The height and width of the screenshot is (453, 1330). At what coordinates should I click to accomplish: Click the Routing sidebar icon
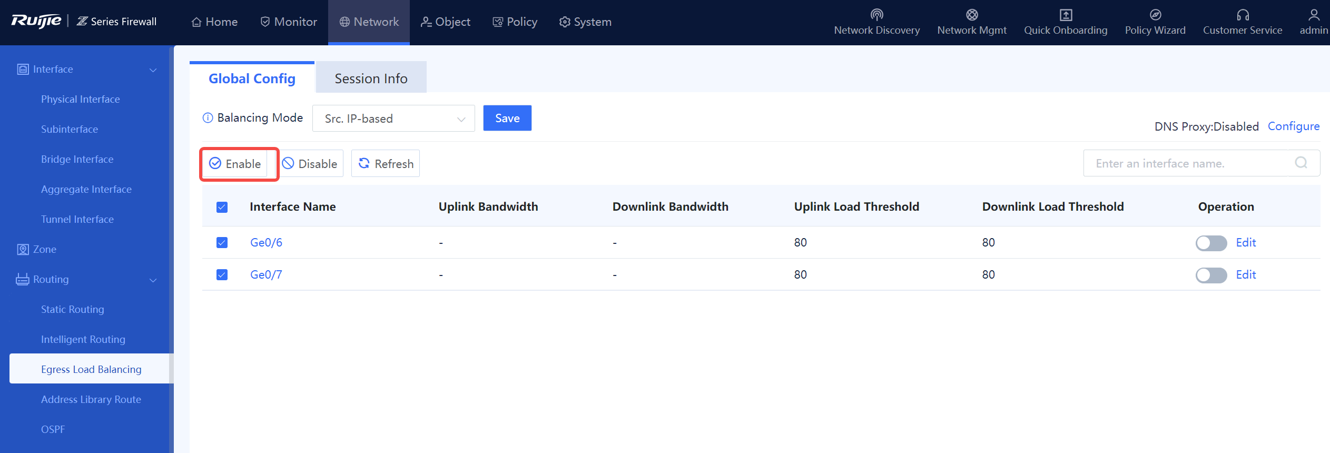tap(23, 279)
